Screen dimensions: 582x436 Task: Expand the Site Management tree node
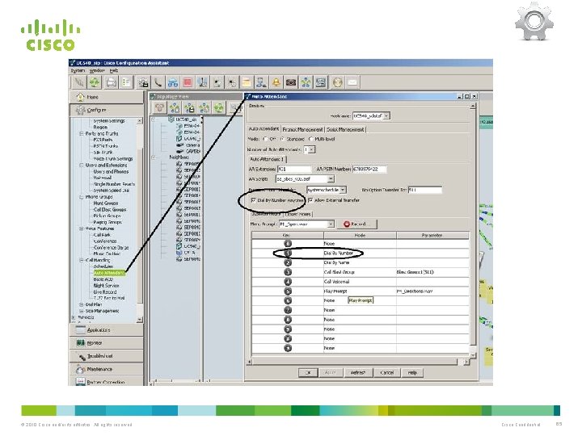(x=82, y=311)
